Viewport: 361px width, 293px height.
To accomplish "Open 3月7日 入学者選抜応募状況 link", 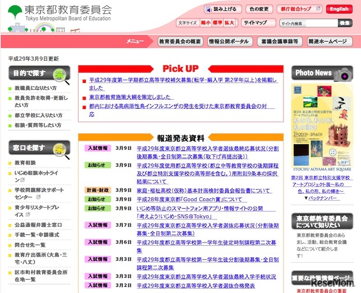I will [208, 229].
